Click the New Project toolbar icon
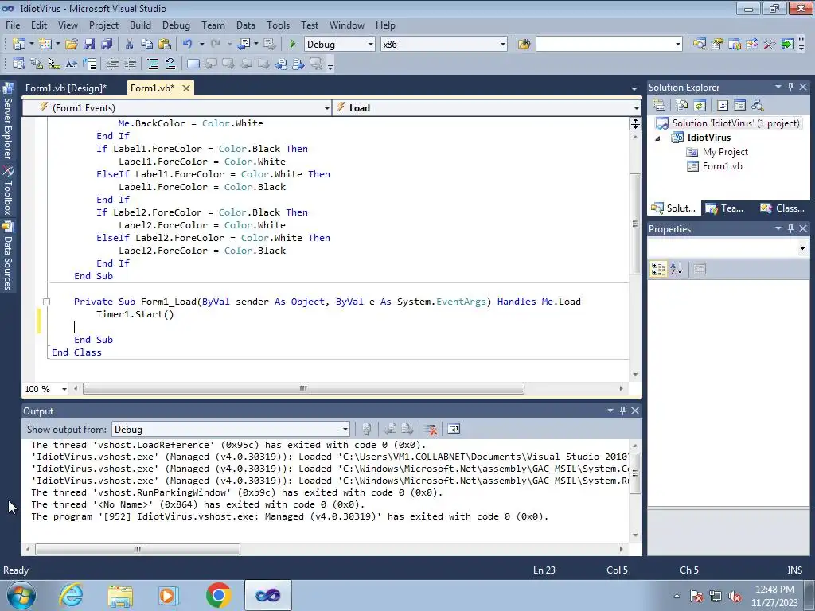815x611 pixels. click(x=19, y=45)
